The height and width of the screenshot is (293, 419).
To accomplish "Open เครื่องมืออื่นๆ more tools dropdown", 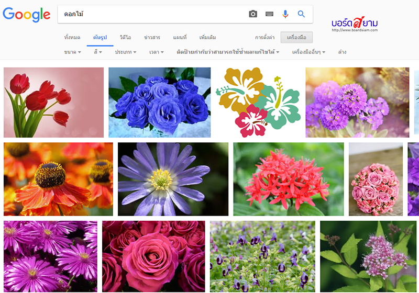I will pos(308,52).
